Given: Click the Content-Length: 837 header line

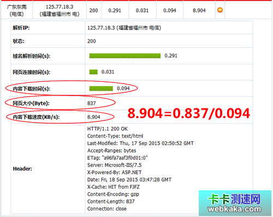Looking at the screenshot, I should click(111, 201).
